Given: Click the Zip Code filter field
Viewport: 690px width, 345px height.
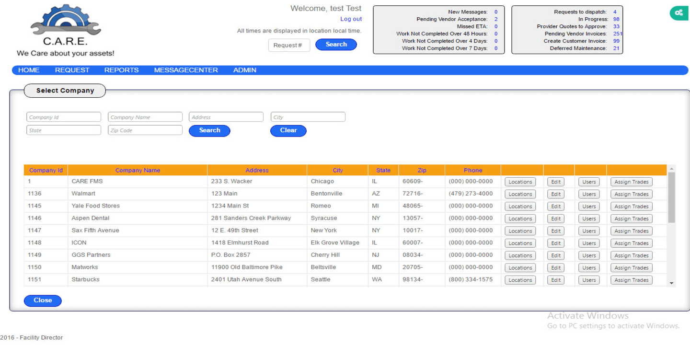Looking at the screenshot, I should tap(145, 130).
